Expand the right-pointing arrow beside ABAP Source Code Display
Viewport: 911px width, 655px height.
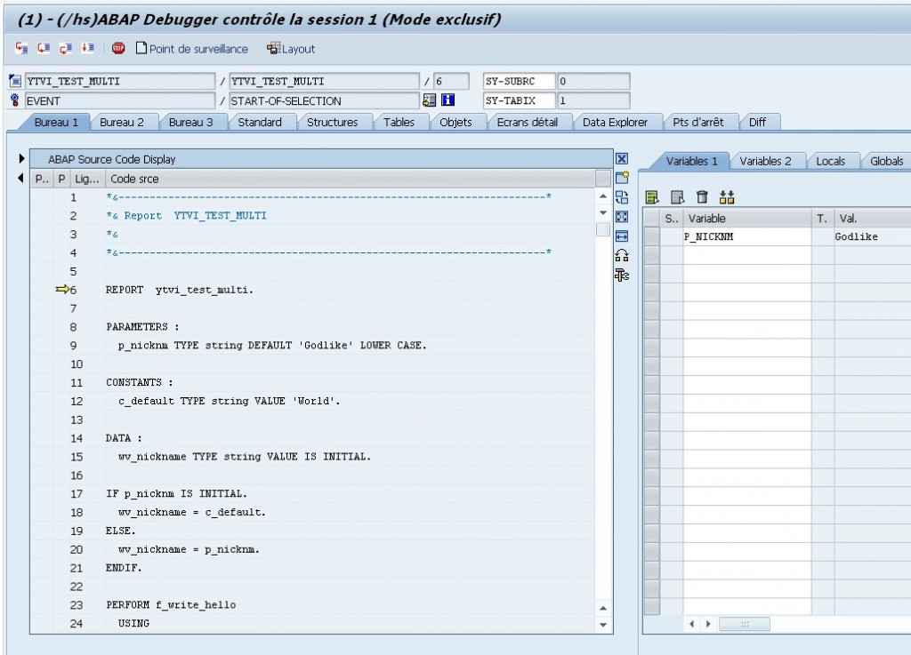[21, 159]
